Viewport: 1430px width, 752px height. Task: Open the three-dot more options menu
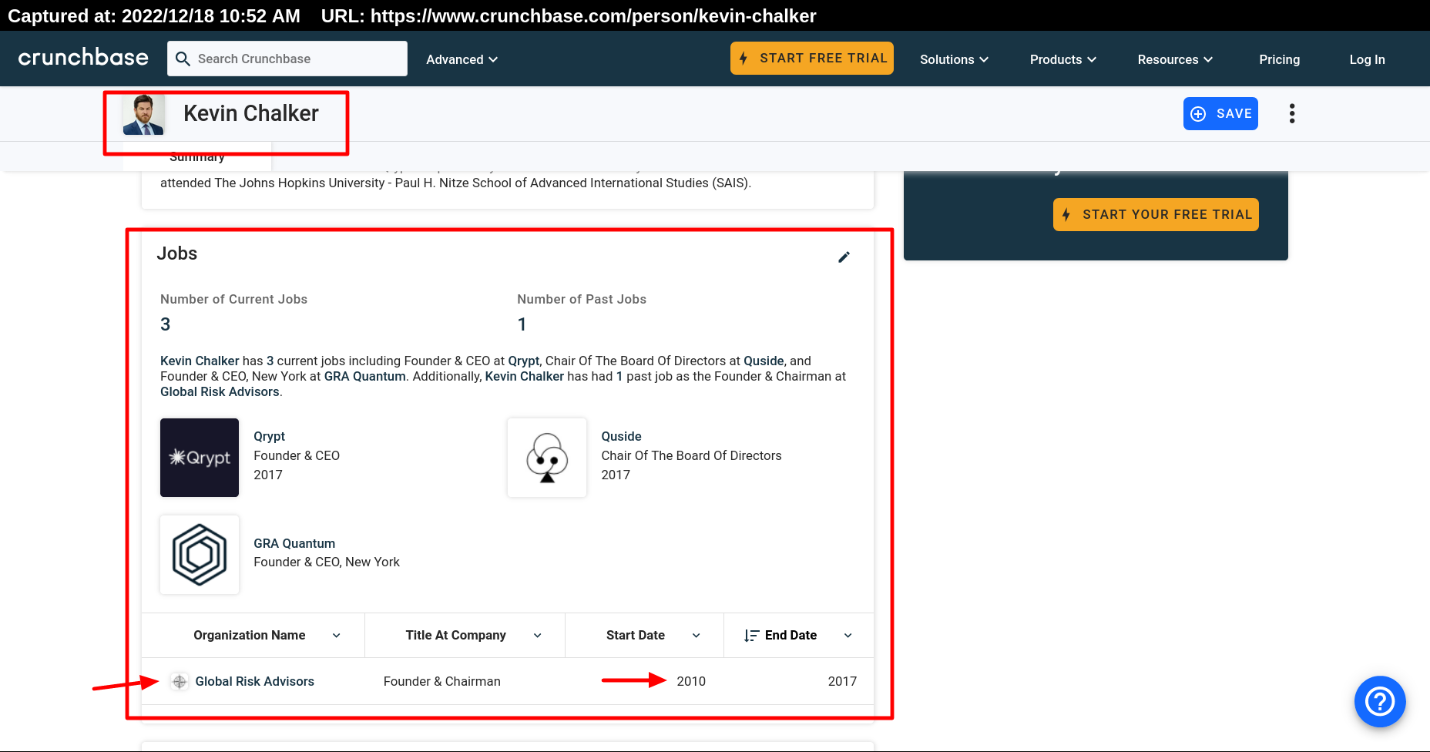coord(1292,113)
